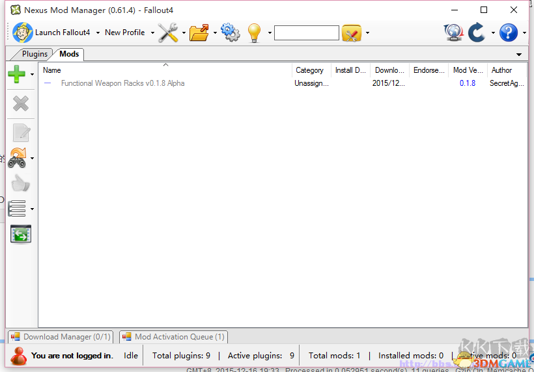
Task: Open settings with the blue gears icon
Action: coord(231,33)
